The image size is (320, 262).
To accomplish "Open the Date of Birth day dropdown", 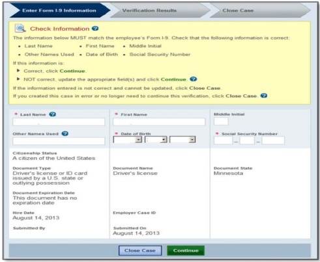I will [156, 140].
